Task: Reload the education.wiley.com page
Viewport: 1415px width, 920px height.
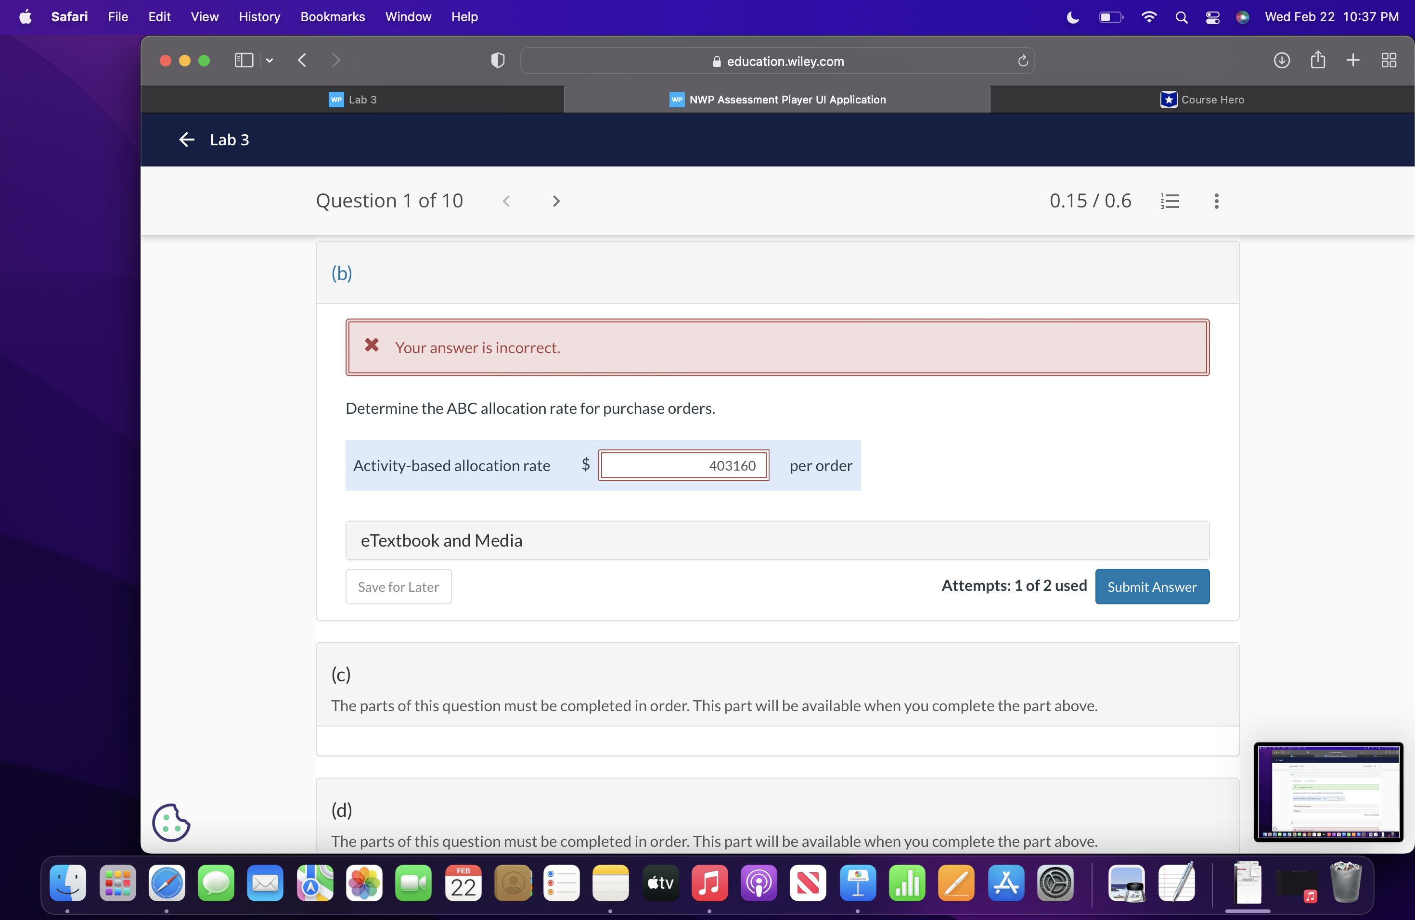Action: point(1022,61)
